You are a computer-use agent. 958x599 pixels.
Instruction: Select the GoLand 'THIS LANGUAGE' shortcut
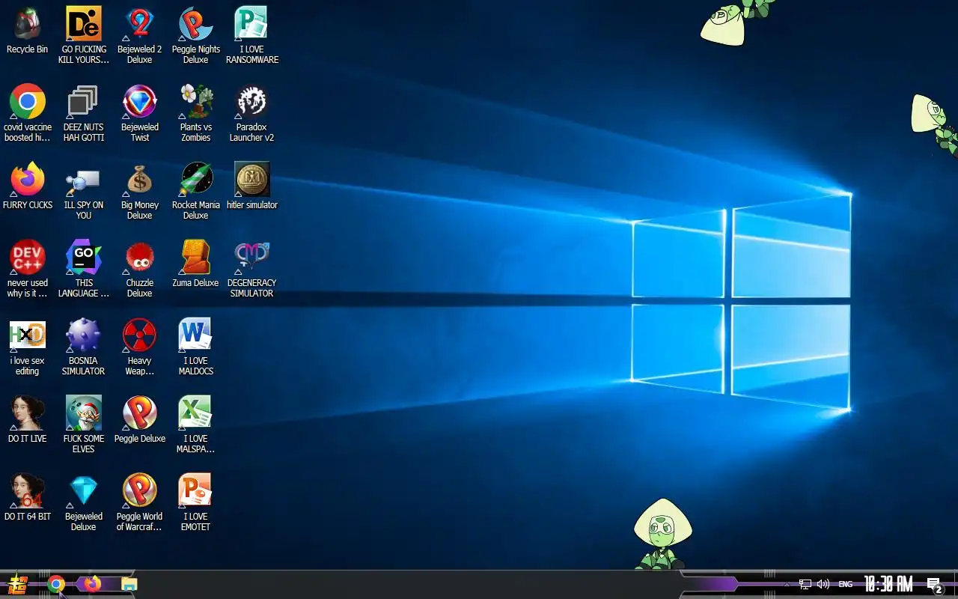click(84, 269)
